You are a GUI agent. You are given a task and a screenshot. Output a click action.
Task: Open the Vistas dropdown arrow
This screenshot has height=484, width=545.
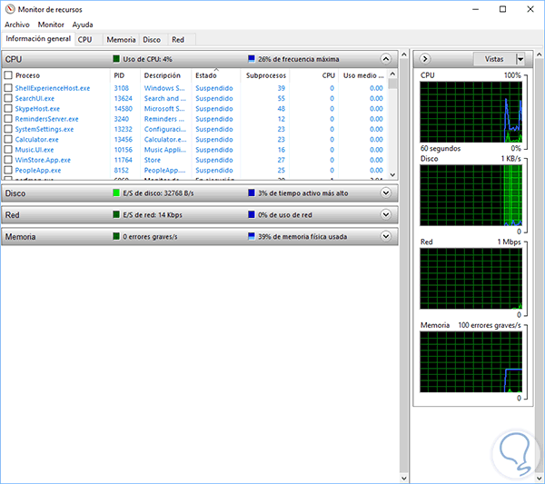pyautogui.click(x=520, y=59)
